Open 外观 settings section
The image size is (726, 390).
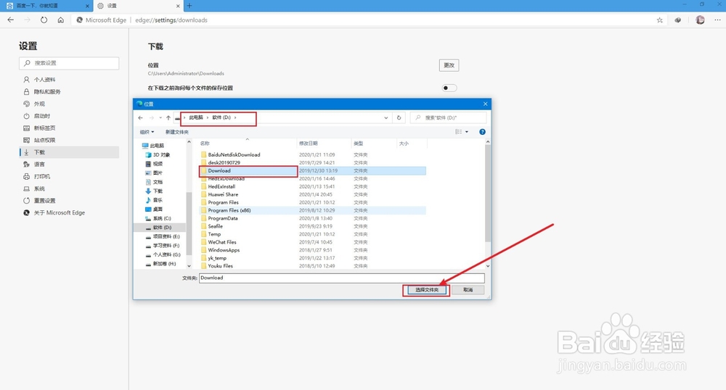(x=69, y=104)
